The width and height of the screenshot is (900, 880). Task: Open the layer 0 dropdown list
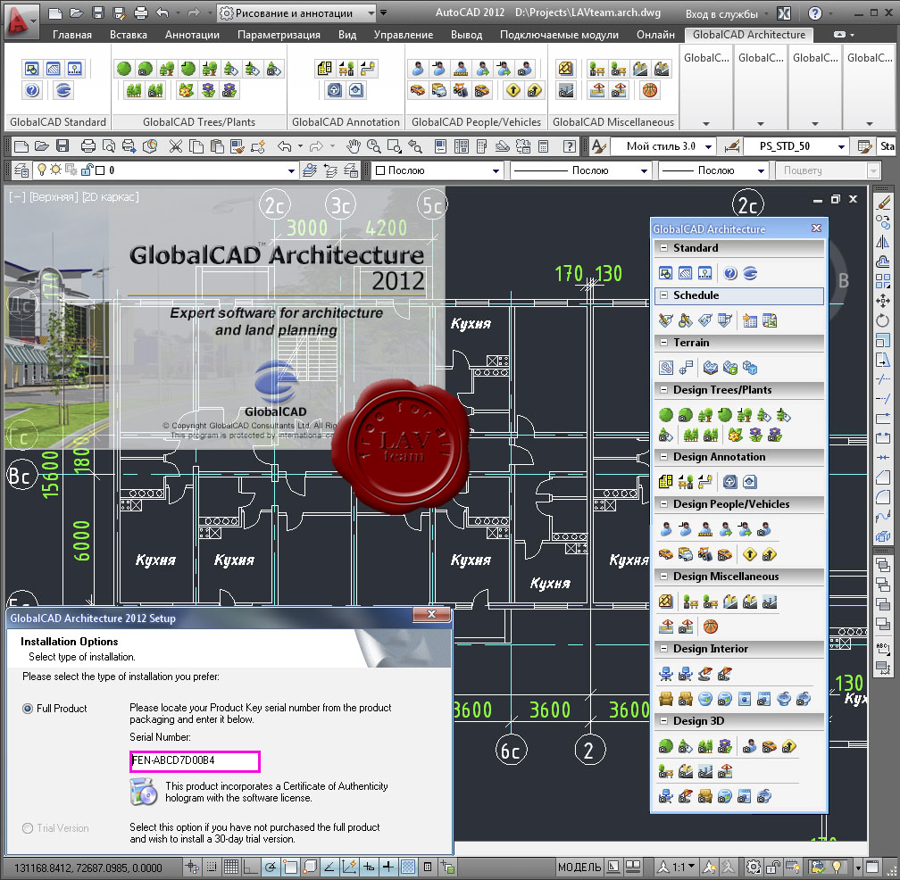pos(291,170)
